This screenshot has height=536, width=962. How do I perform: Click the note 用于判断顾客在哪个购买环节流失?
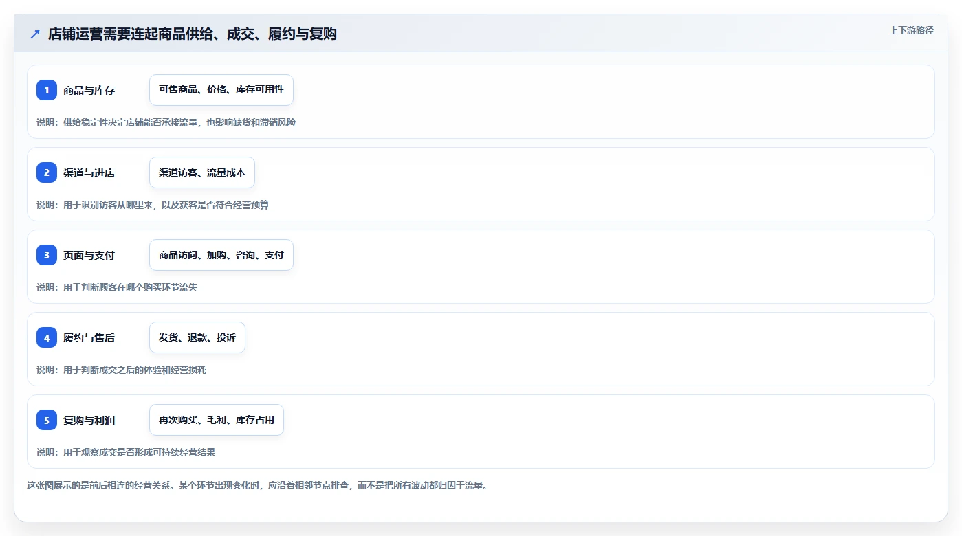click(117, 287)
